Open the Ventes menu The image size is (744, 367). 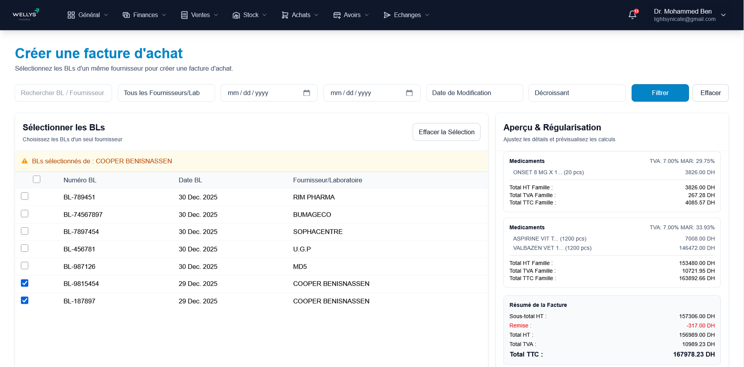pos(200,15)
